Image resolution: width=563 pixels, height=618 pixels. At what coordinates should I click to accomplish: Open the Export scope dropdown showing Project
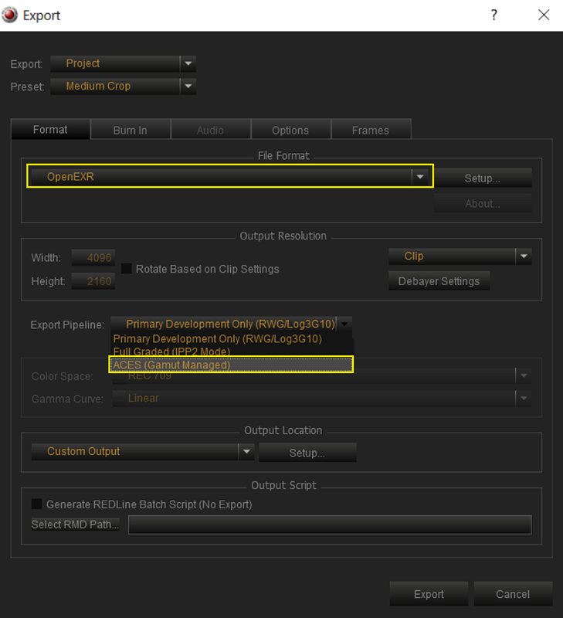124,64
